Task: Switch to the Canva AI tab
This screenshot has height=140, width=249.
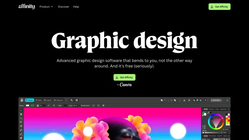Action: [58, 100]
